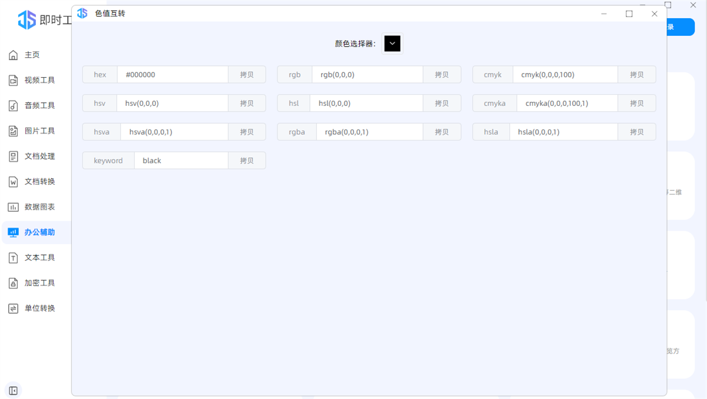Open 加密工具 encryption tools icon
This screenshot has height=399, width=707.
13,282
